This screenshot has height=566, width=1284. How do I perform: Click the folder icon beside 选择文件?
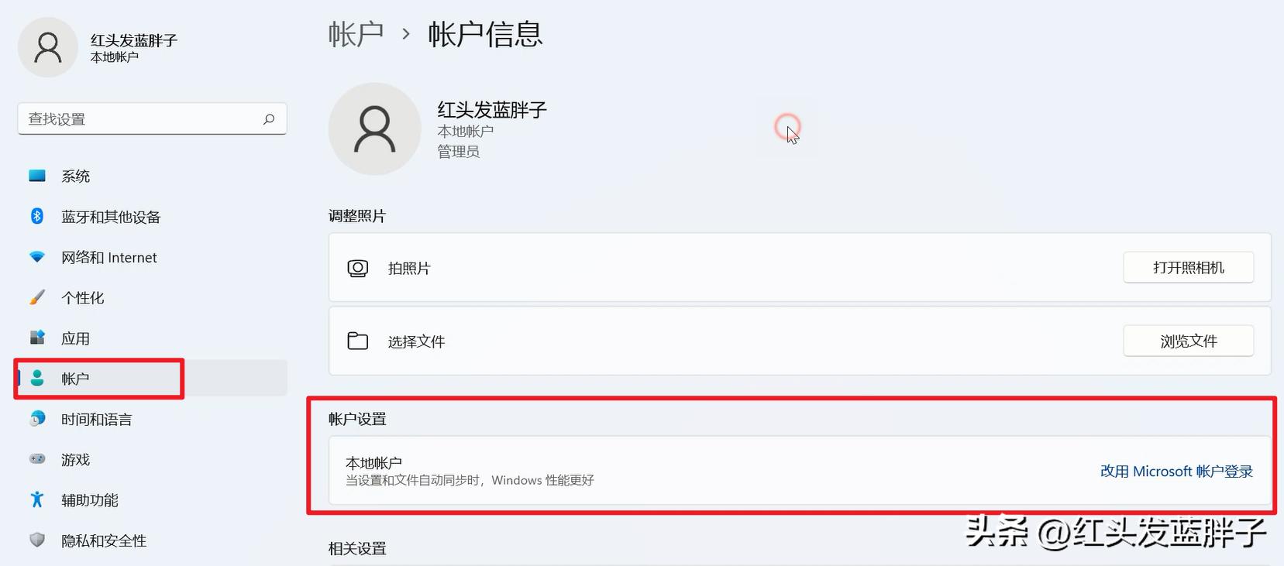point(357,341)
